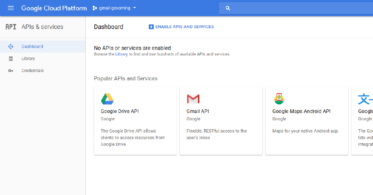
Task: Click the plus icon beside Enable APIs
Action: pos(151,27)
